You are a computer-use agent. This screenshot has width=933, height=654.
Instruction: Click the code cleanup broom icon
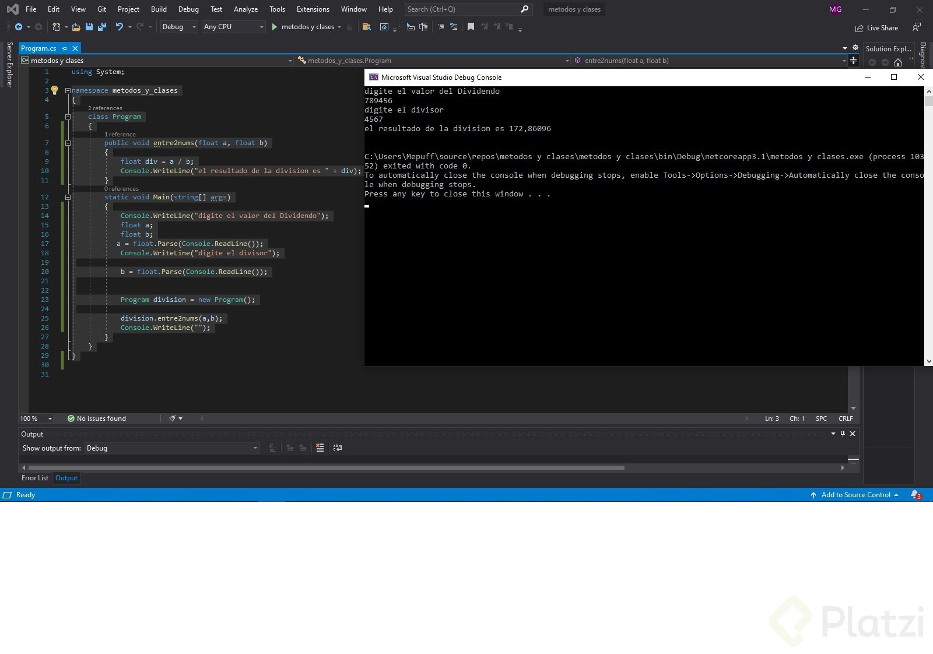click(x=173, y=419)
